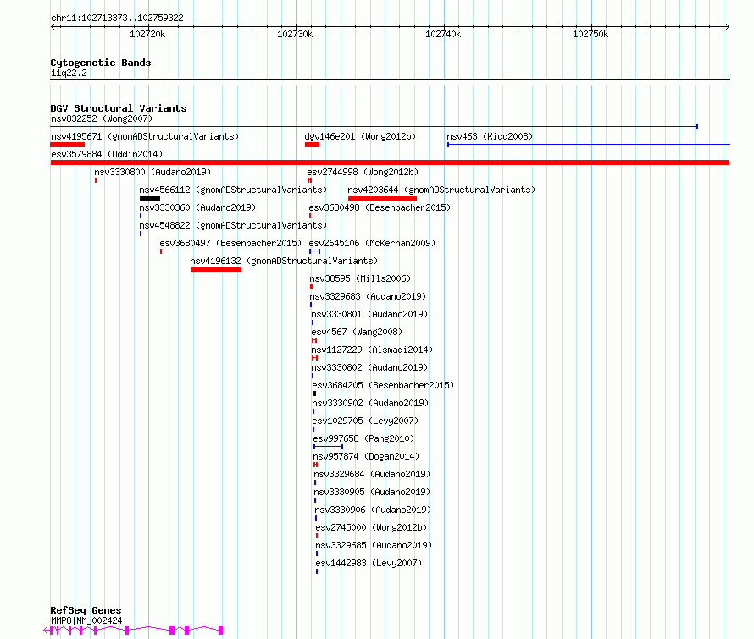Select esv3680498 (Besenbacher2015) label

(380, 207)
